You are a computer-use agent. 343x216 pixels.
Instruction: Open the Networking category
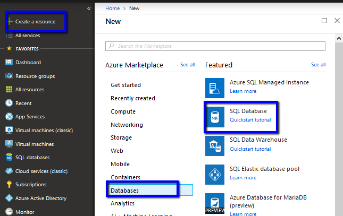click(x=127, y=125)
